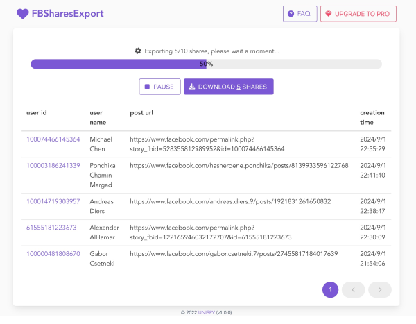Go to the previous page arrow
Screen dimensions: 416x324
click(x=354, y=289)
